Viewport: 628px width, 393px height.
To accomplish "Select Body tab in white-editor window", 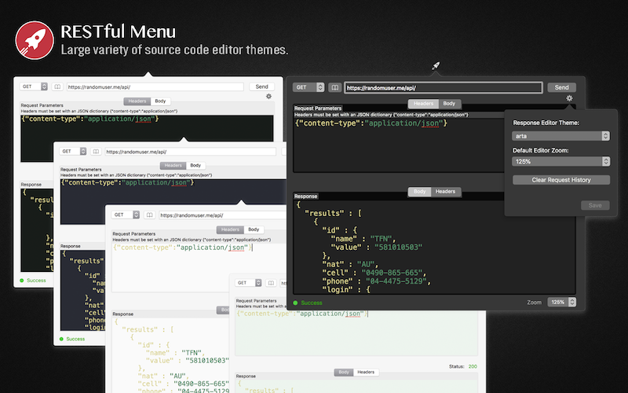I will [254, 230].
